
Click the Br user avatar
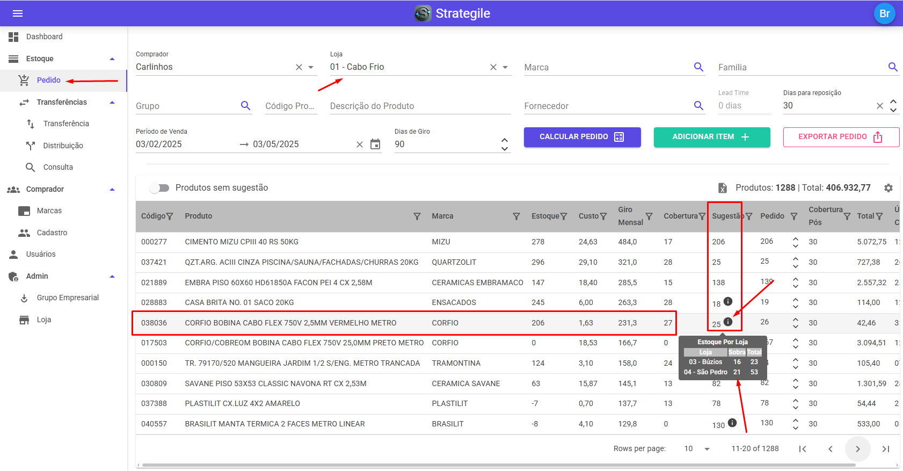pyautogui.click(x=884, y=13)
